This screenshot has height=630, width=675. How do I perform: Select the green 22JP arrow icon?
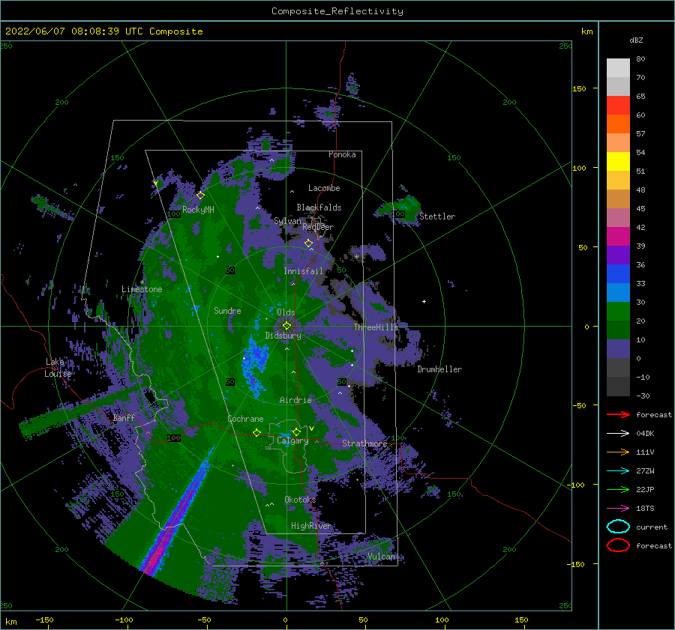click(x=618, y=489)
